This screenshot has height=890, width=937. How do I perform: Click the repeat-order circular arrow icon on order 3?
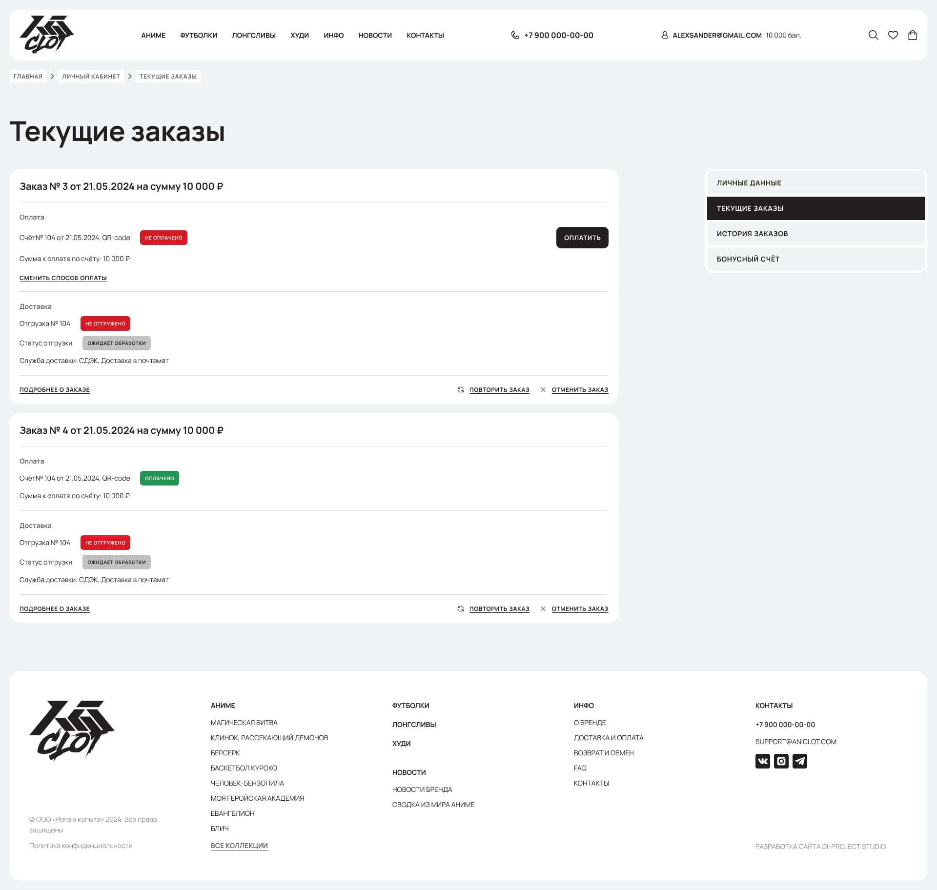coord(460,390)
